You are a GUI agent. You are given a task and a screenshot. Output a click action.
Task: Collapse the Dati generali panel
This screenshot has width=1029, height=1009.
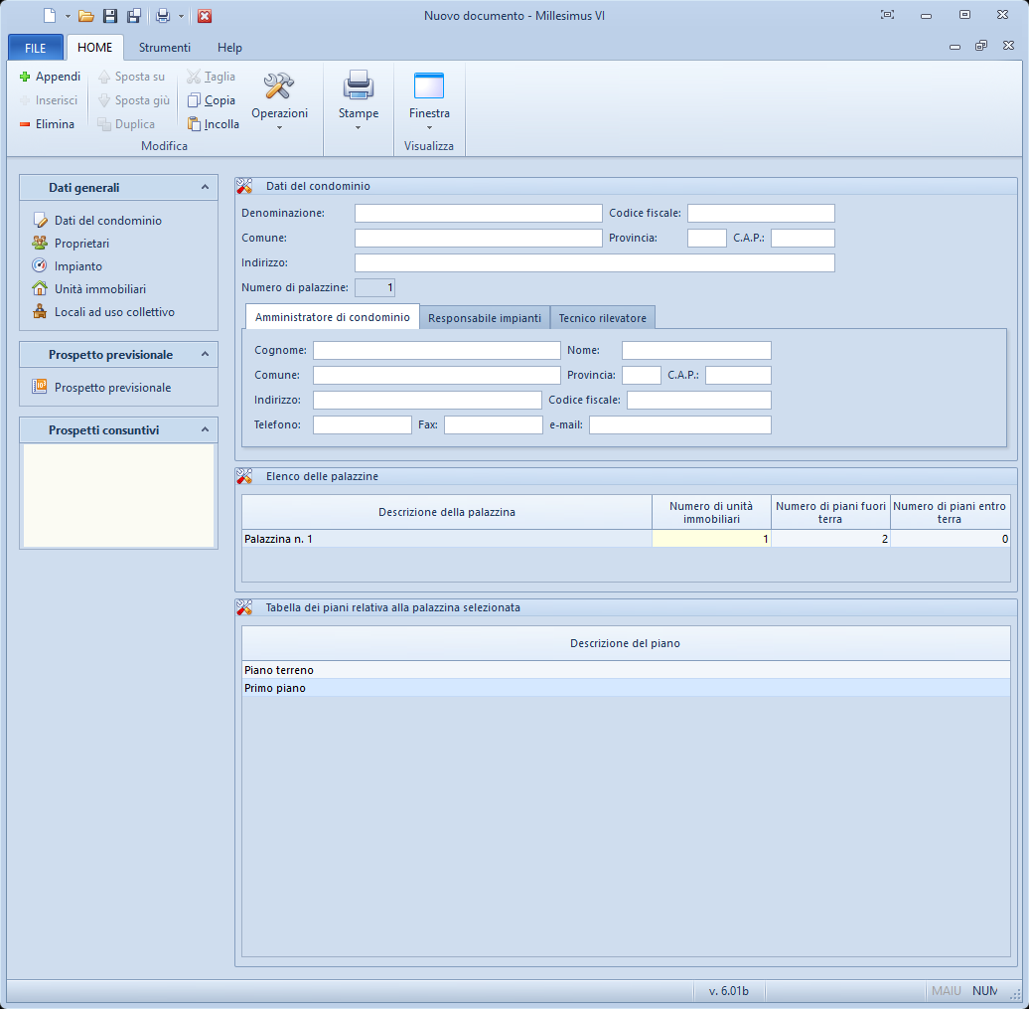click(205, 187)
